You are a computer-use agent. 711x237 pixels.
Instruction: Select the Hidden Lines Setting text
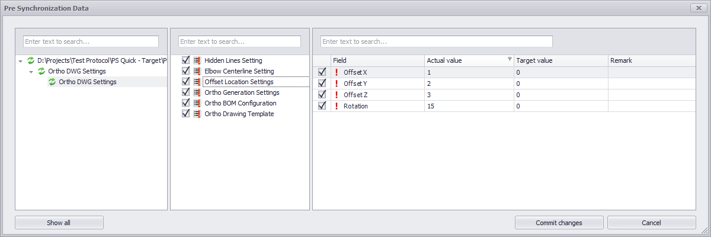click(x=233, y=60)
